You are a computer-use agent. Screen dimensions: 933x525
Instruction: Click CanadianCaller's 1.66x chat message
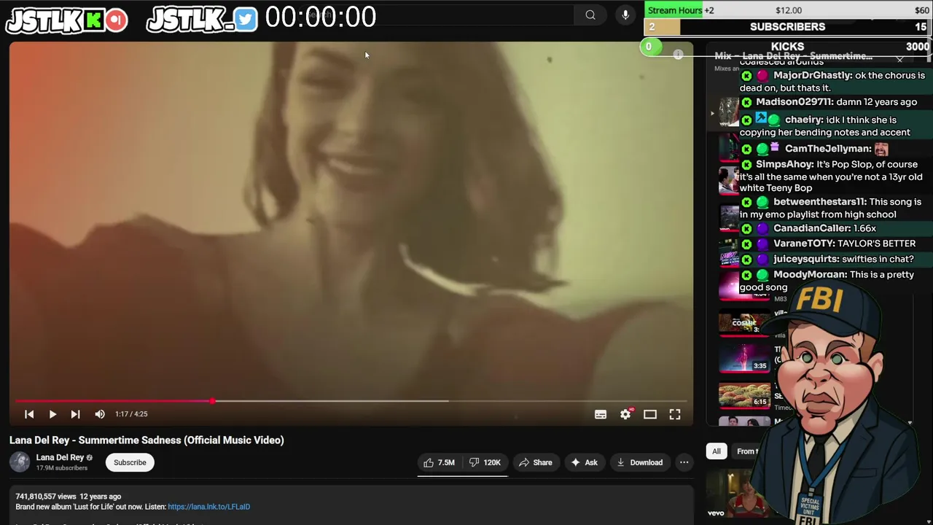coord(808,228)
